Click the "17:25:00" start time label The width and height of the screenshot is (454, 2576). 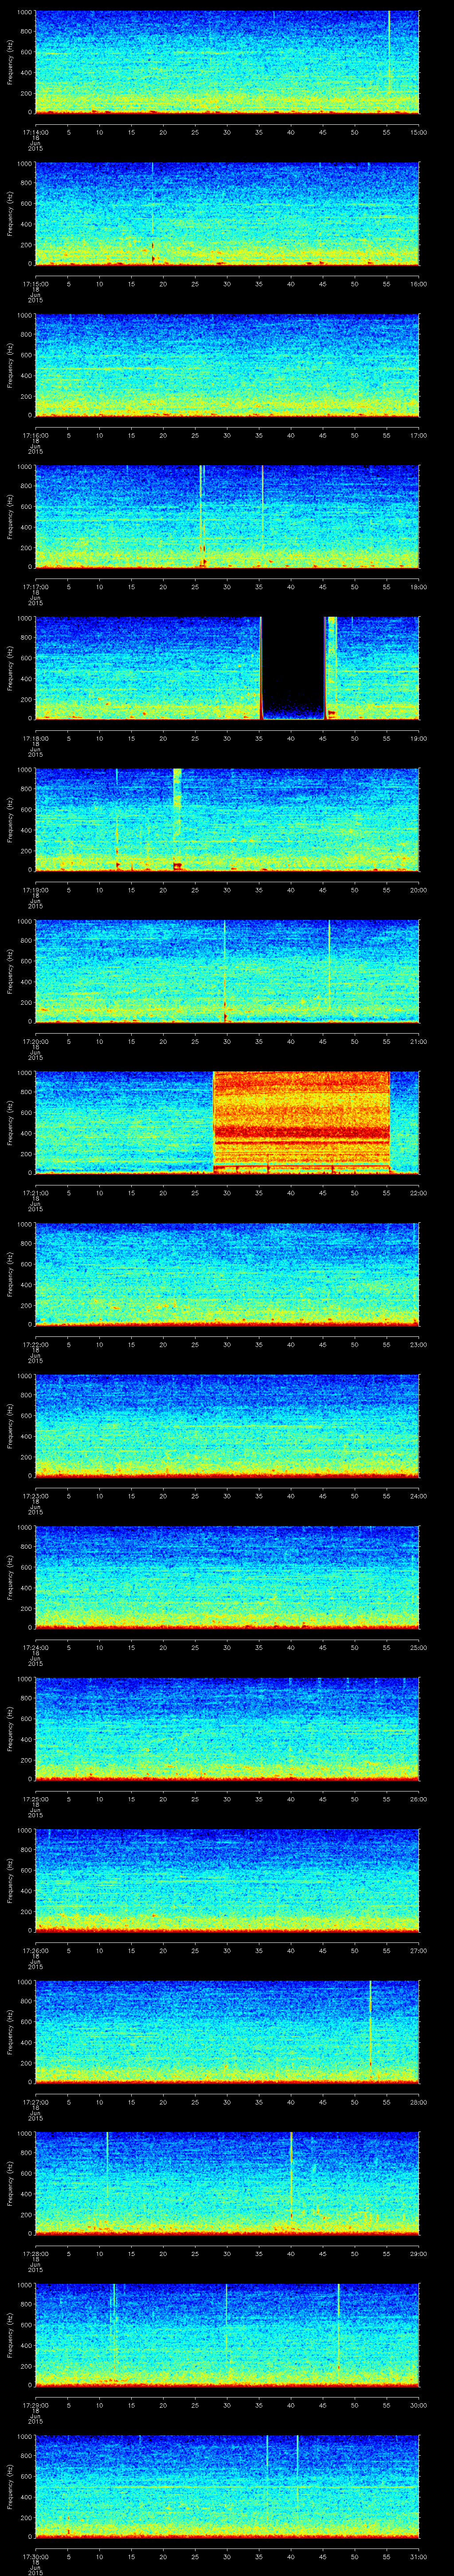click(35, 1800)
